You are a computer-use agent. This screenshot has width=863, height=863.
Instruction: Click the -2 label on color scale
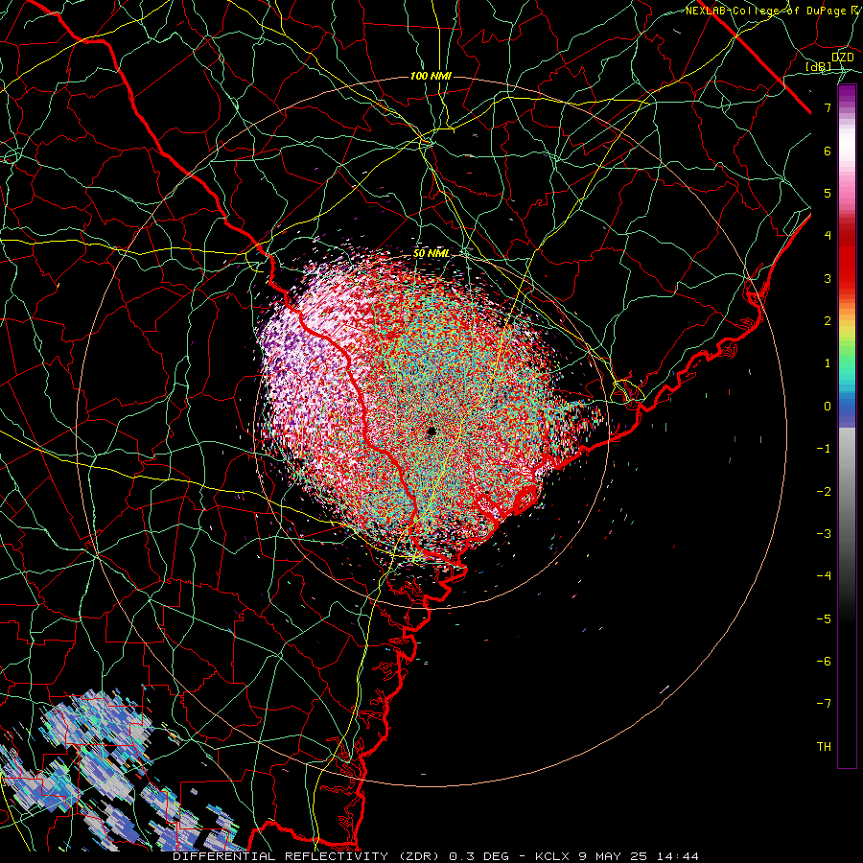[x=824, y=492]
